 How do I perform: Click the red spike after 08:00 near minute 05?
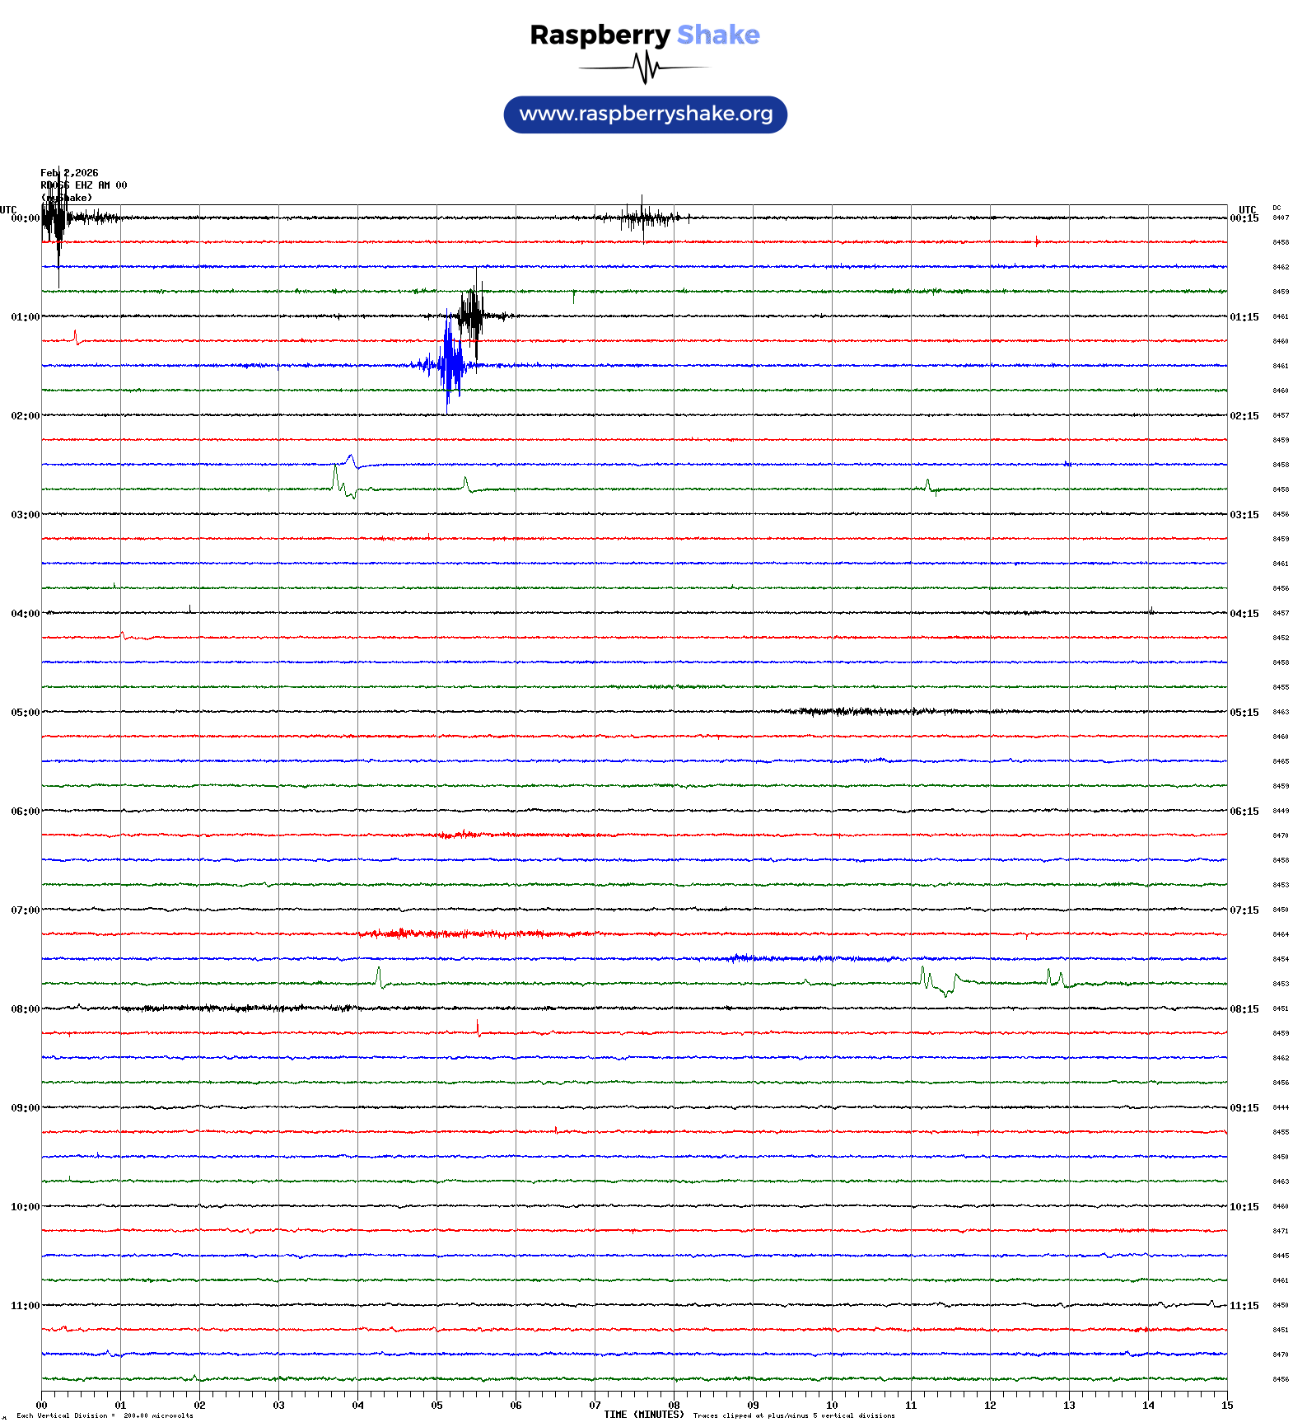click(x=478, y=1027)
